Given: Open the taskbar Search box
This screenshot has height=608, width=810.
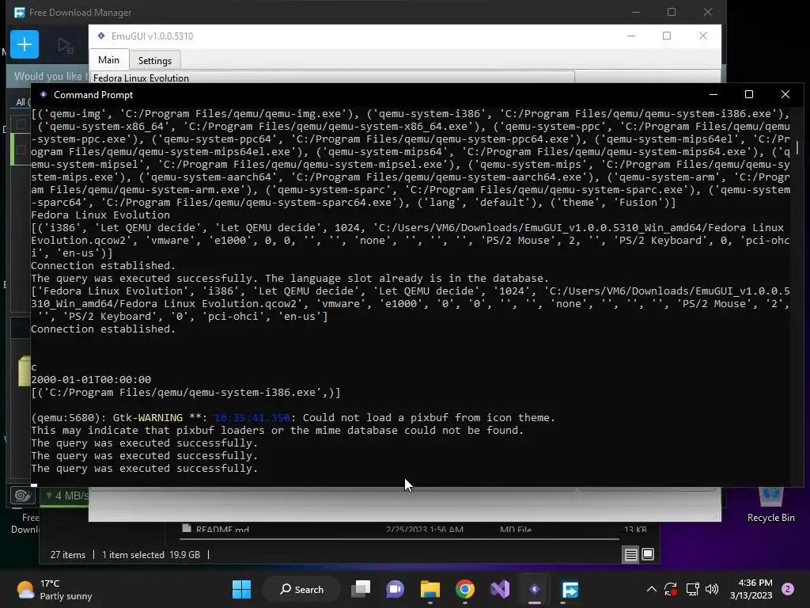Looking at the screenshot, I should (x=301, y=589).
